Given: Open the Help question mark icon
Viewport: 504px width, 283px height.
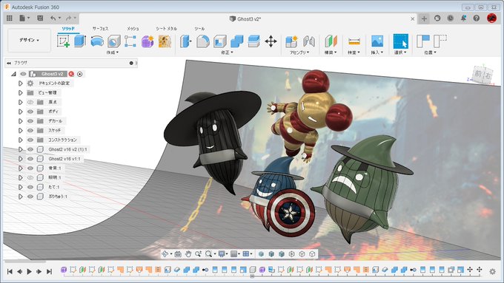Looking at the screenshot, I should [x=477, y=18].
